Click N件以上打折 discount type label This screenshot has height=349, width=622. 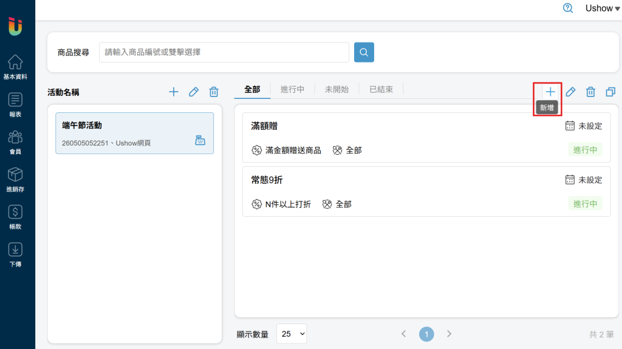[288, 205]
